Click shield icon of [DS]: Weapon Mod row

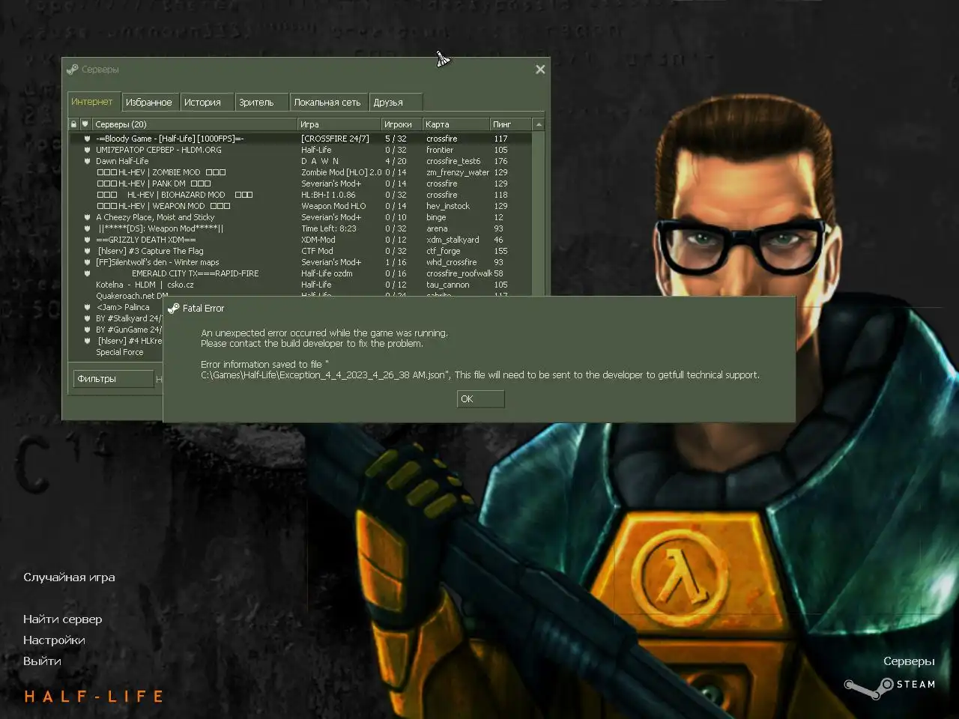[x=87, y=228]
